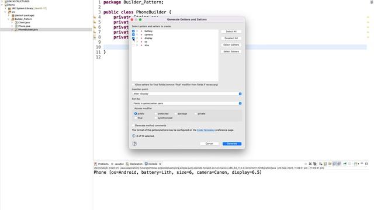Screen dimensions: 374x210
Task: Close the Console tab with its X
Action: 160,164
